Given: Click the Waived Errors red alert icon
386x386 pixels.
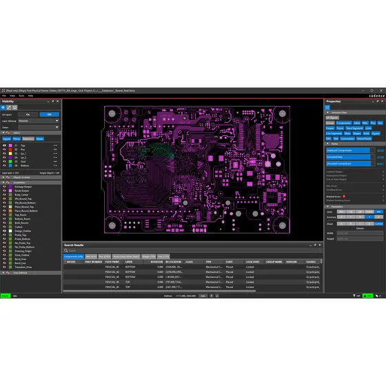Looking at the screenshot, I should tap(344, 196).
